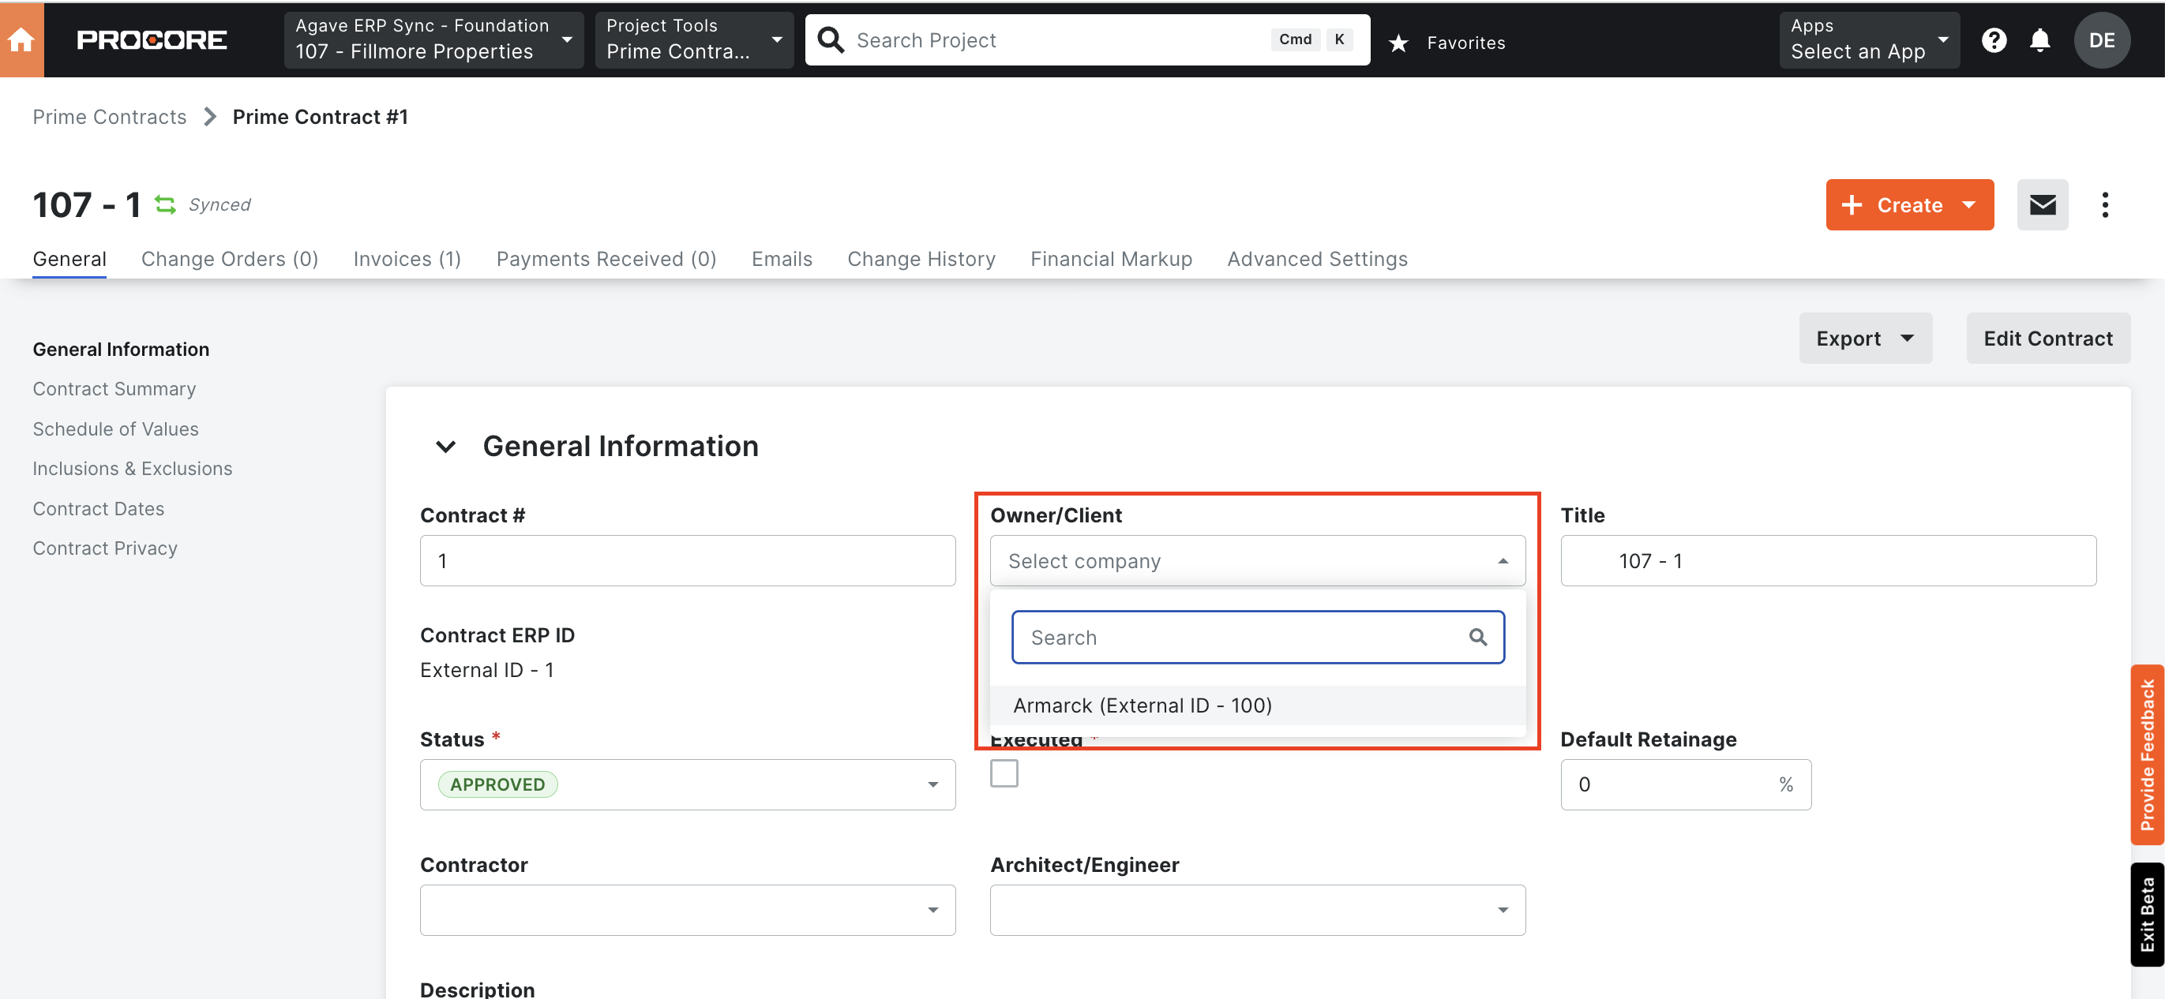
Task: Open the Export dropdown
Action: pyautogui.click(x=1865, y=338)
